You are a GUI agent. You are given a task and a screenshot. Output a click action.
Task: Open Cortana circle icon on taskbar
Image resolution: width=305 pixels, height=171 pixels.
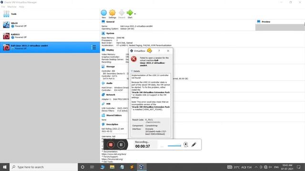pos(82,167)
